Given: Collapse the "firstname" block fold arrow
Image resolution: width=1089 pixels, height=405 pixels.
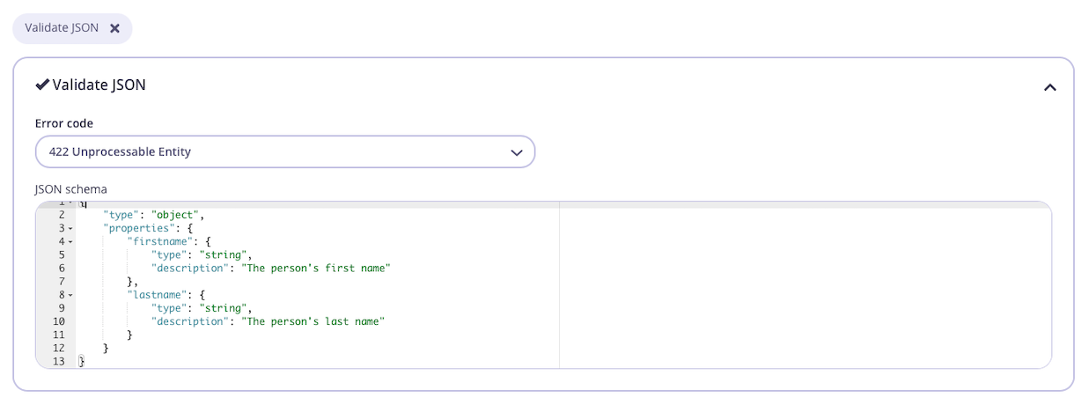Looking at the screenshot, I should click(x=70, y=242).
